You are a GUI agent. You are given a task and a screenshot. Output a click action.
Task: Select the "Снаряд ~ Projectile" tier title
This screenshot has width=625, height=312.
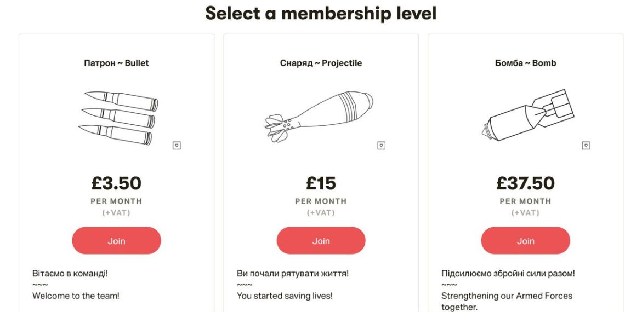click(321, 63)
